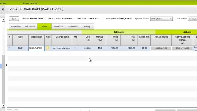The width and height of the screenshot is (197, 111).
Task: Go to the Billing tab
Action: tap(87, 27)
